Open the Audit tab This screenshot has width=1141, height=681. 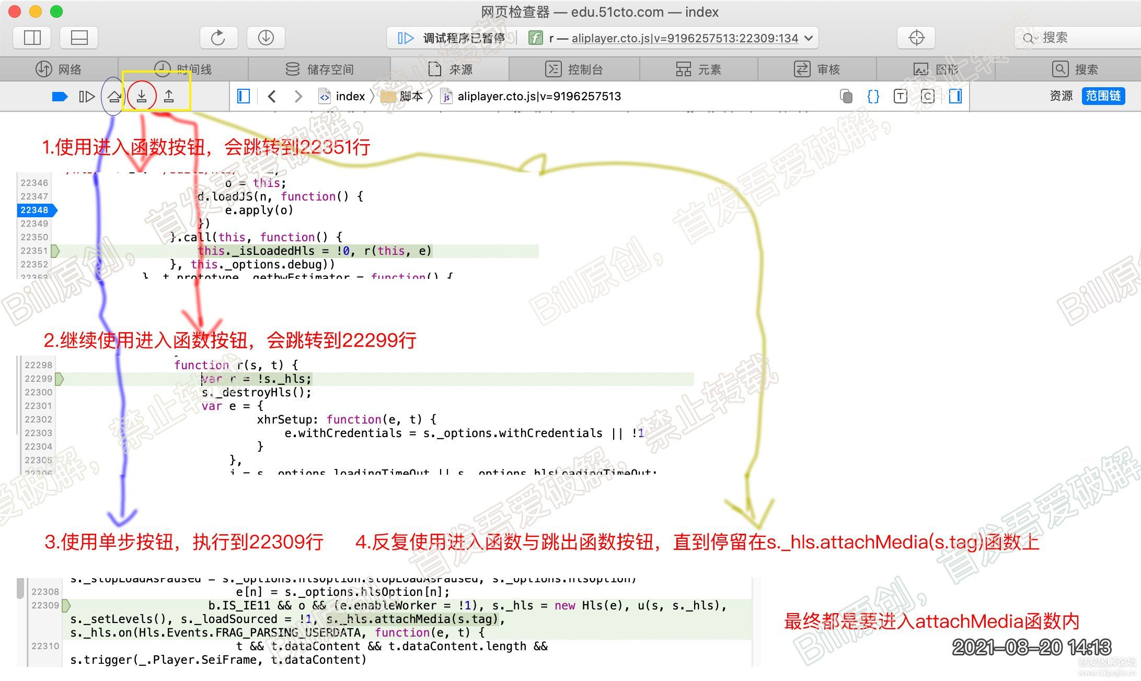pos(816,69)
